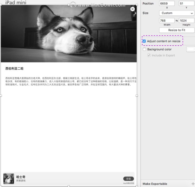Close the husky card with the X icon
This screenshot has height=187, width=195.
(132, 9)
